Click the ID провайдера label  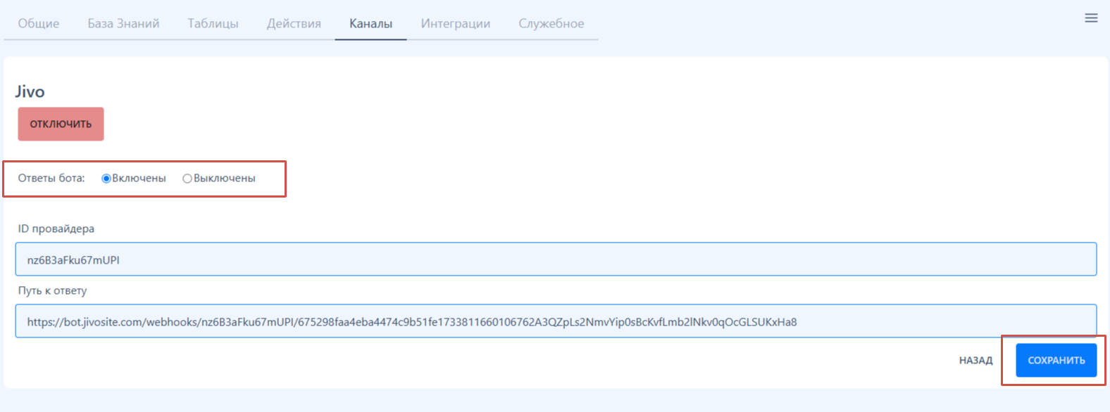(x=56, y=228)
